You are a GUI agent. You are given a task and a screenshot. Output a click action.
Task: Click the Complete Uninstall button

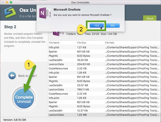pos(24,98)
